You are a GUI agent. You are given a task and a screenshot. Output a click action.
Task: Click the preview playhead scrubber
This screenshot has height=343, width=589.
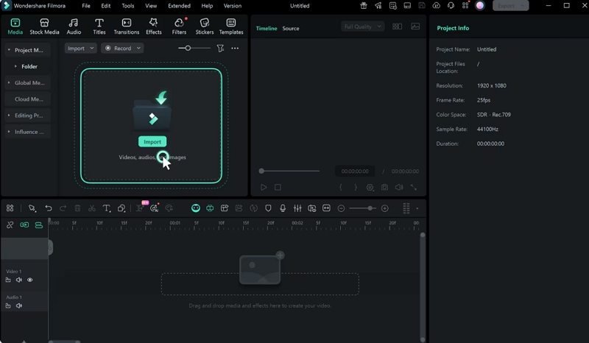pos(261,171)
